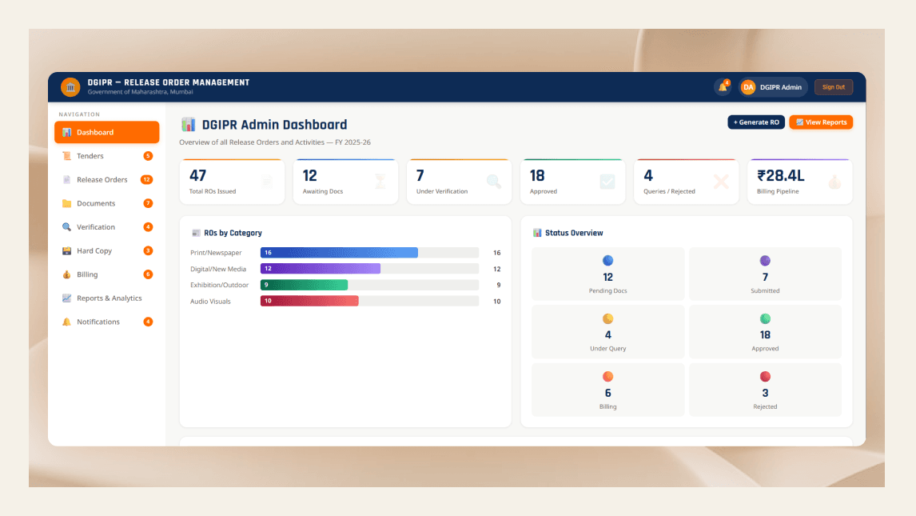Click the Digital/New Media purple progress bar
The height and width of the screenshot is (516, 916).
[x=321, y=269]
